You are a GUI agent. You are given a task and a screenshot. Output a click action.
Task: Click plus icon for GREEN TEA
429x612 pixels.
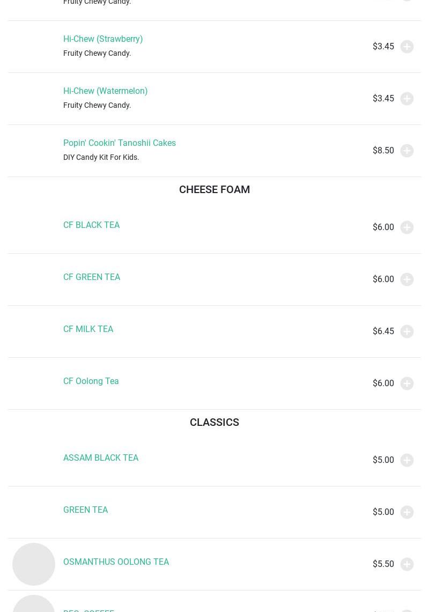tap(407, 512)
